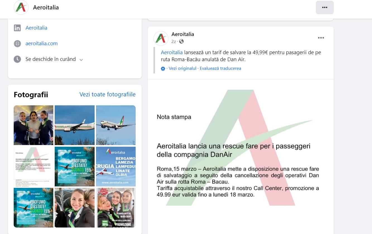This screenshot has width=372, height=234.
Task: Click the translation settings gear icon
Action: (163, 68)
